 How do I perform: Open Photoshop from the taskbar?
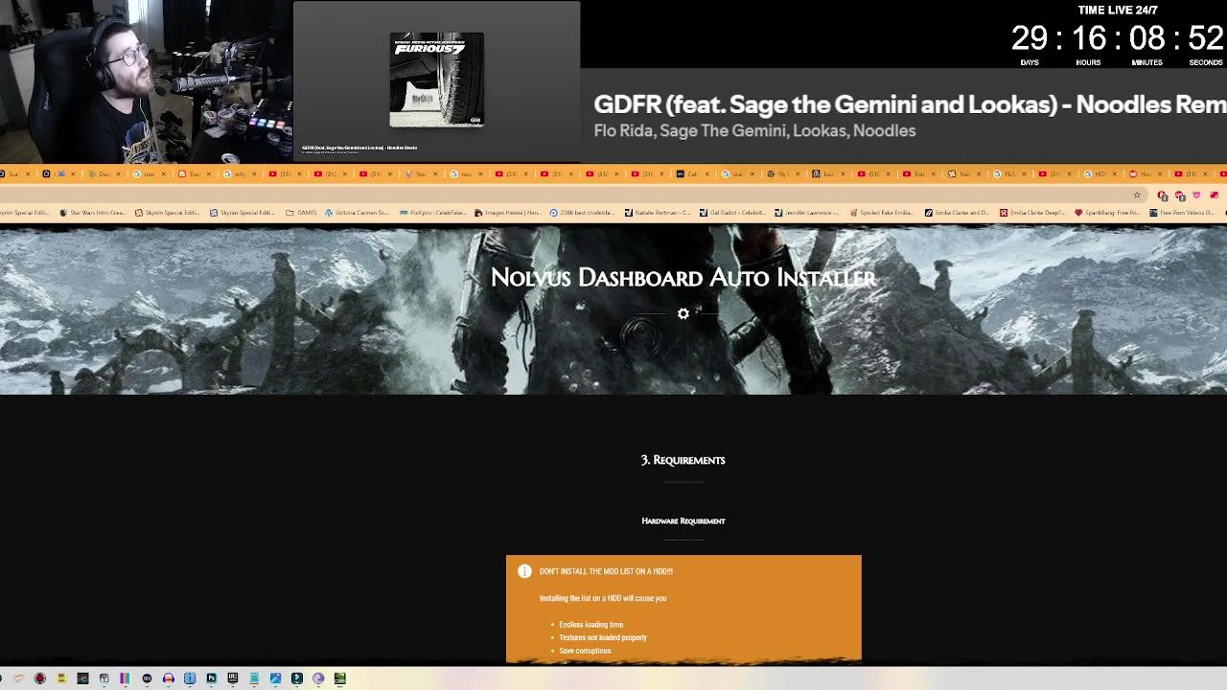211,678
